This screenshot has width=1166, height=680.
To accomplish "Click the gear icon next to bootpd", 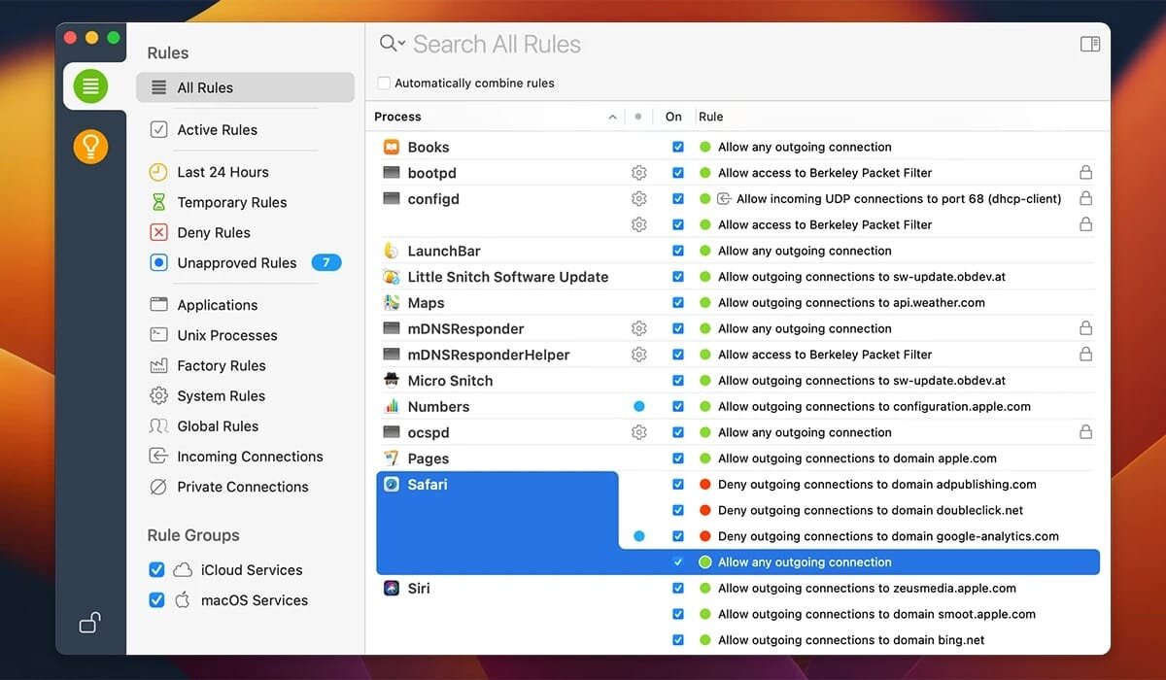I will pos(638,173).
